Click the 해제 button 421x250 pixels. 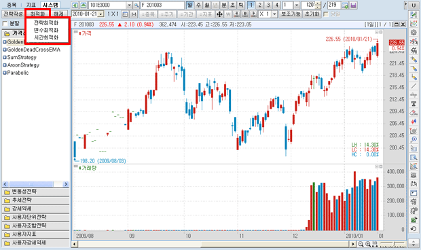point(58,14)
